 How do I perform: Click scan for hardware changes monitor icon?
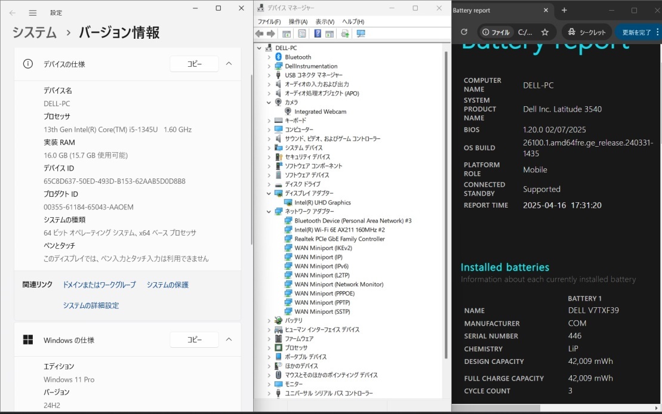click(x=361, y=34)
